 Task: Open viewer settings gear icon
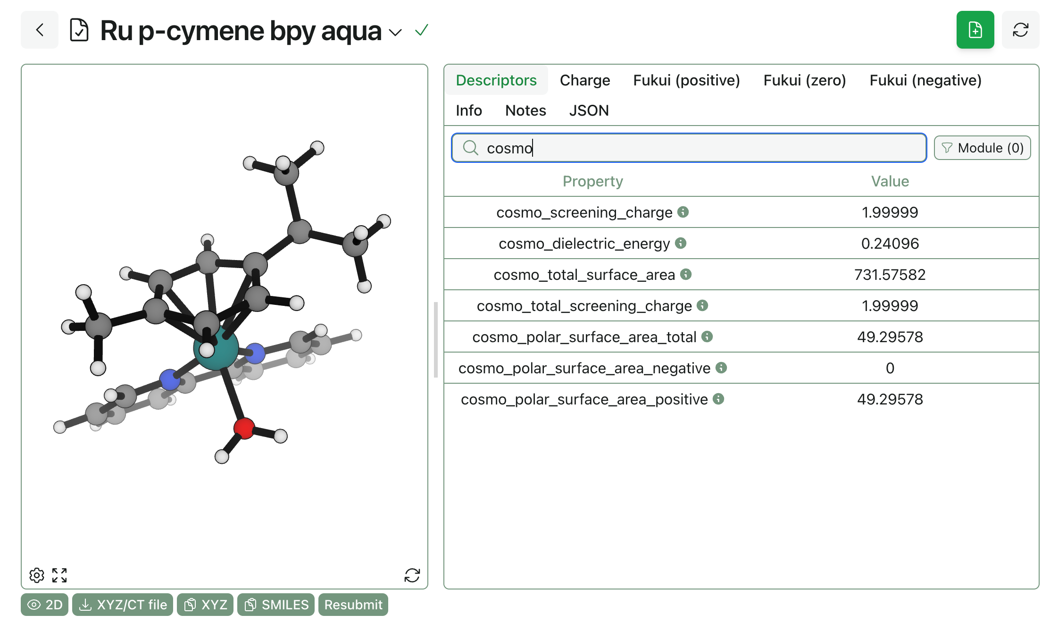click(x=37, y=575)
